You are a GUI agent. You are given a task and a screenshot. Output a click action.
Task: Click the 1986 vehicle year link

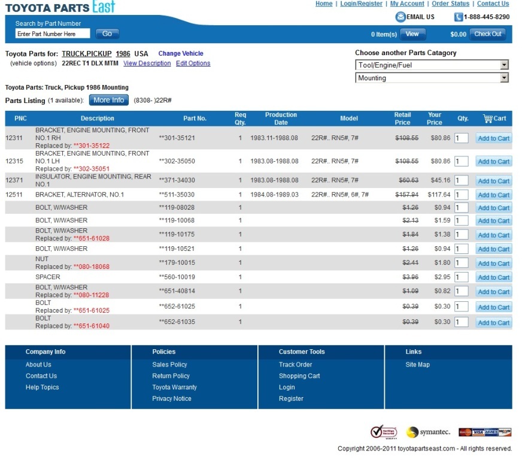tap(123, 54)
